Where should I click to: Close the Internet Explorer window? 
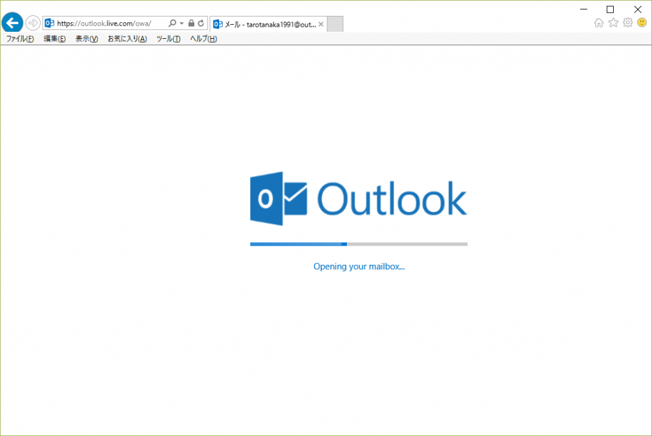coord(637,9)
